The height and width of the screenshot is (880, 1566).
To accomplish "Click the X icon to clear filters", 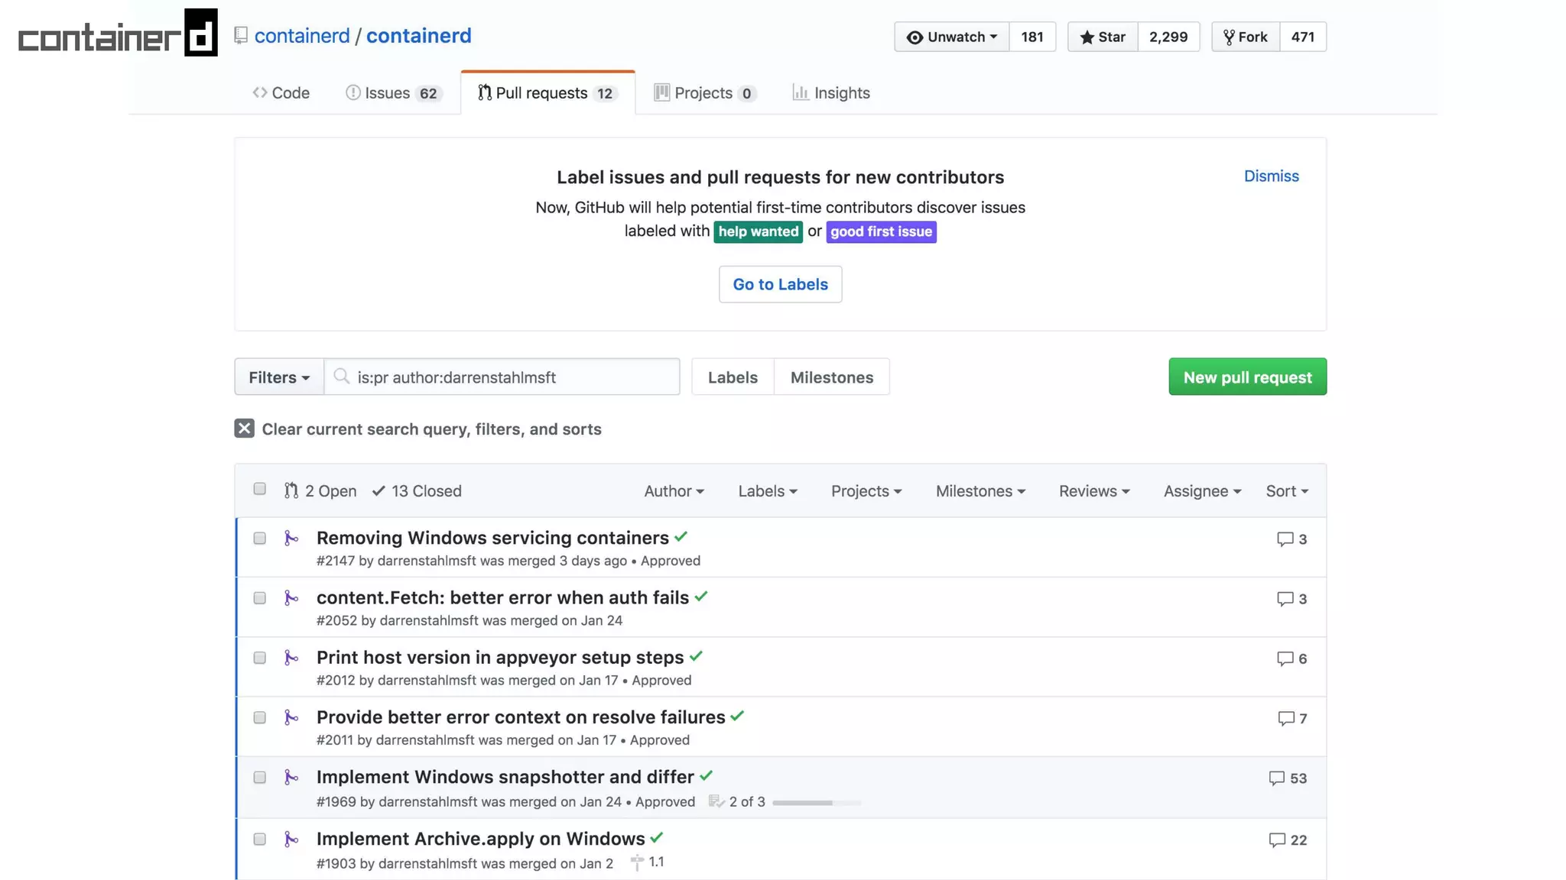I will tap(244, 429).
